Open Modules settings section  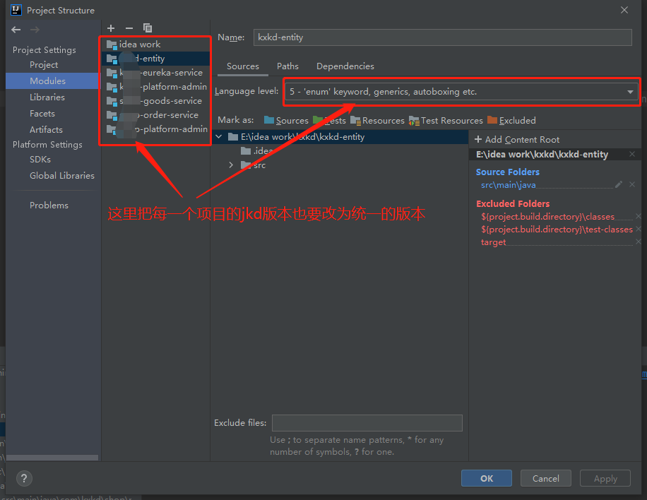coord(52,81)
